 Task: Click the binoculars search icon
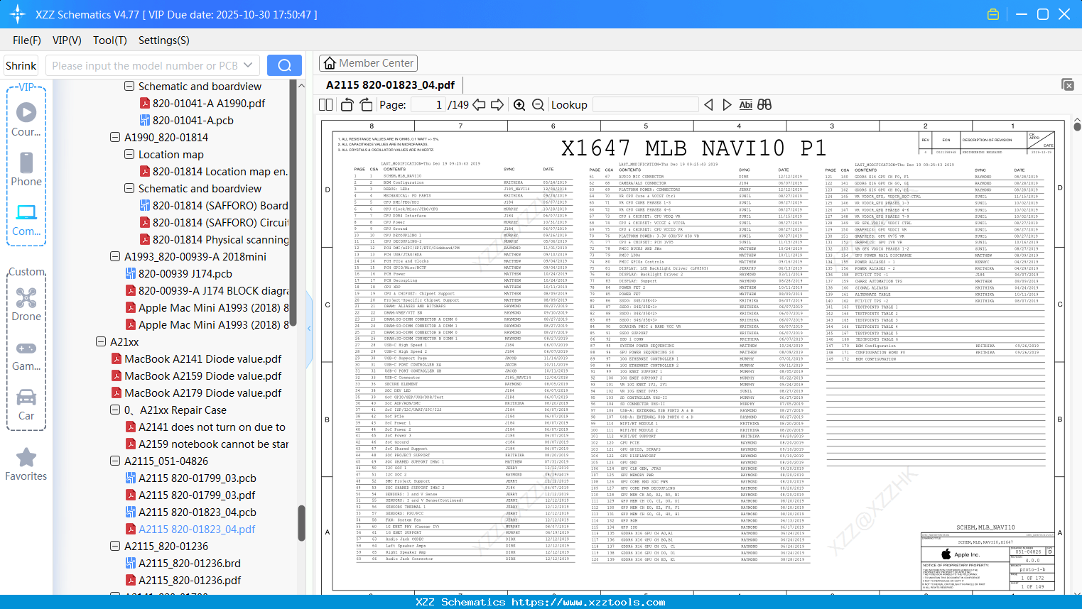coord(764,105)
